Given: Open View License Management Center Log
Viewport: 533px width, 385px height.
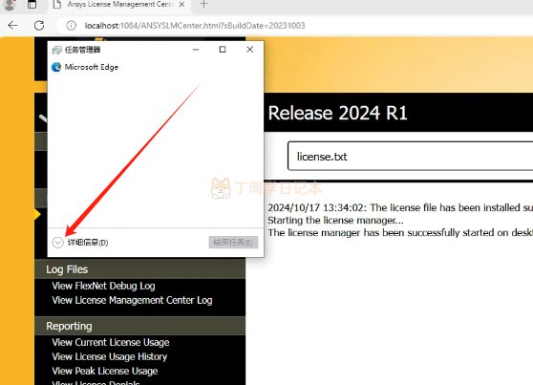Looking at the screenshot, I should tap(132, 300).
